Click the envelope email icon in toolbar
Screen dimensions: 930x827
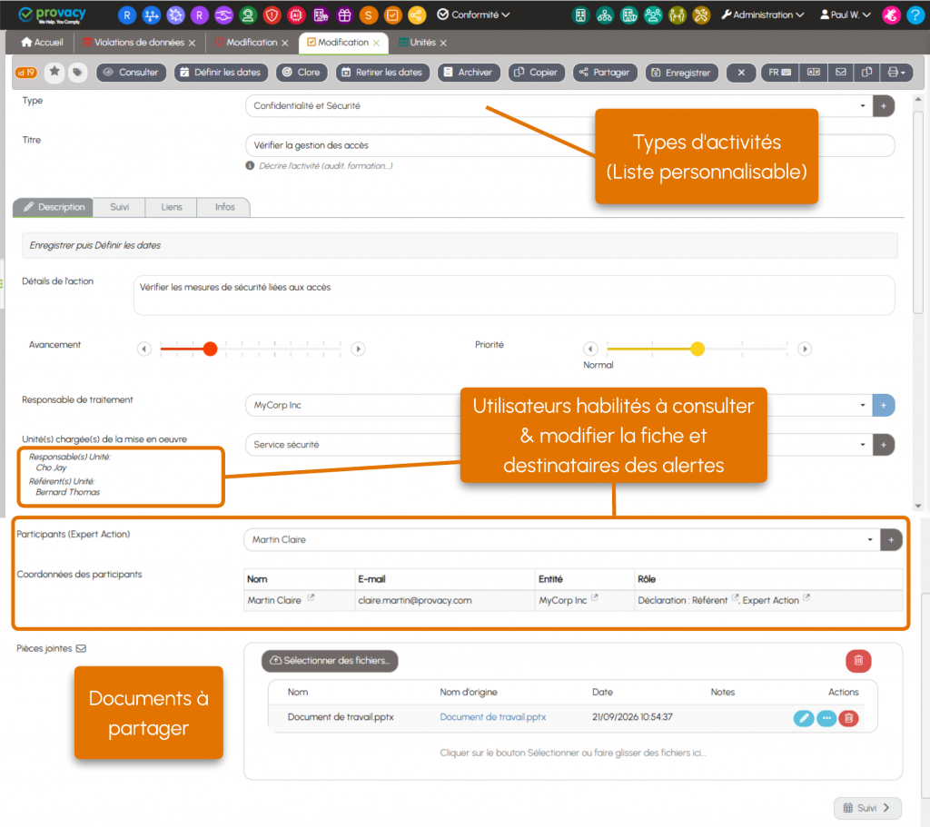pyautogui.click(x=840, y=73)
